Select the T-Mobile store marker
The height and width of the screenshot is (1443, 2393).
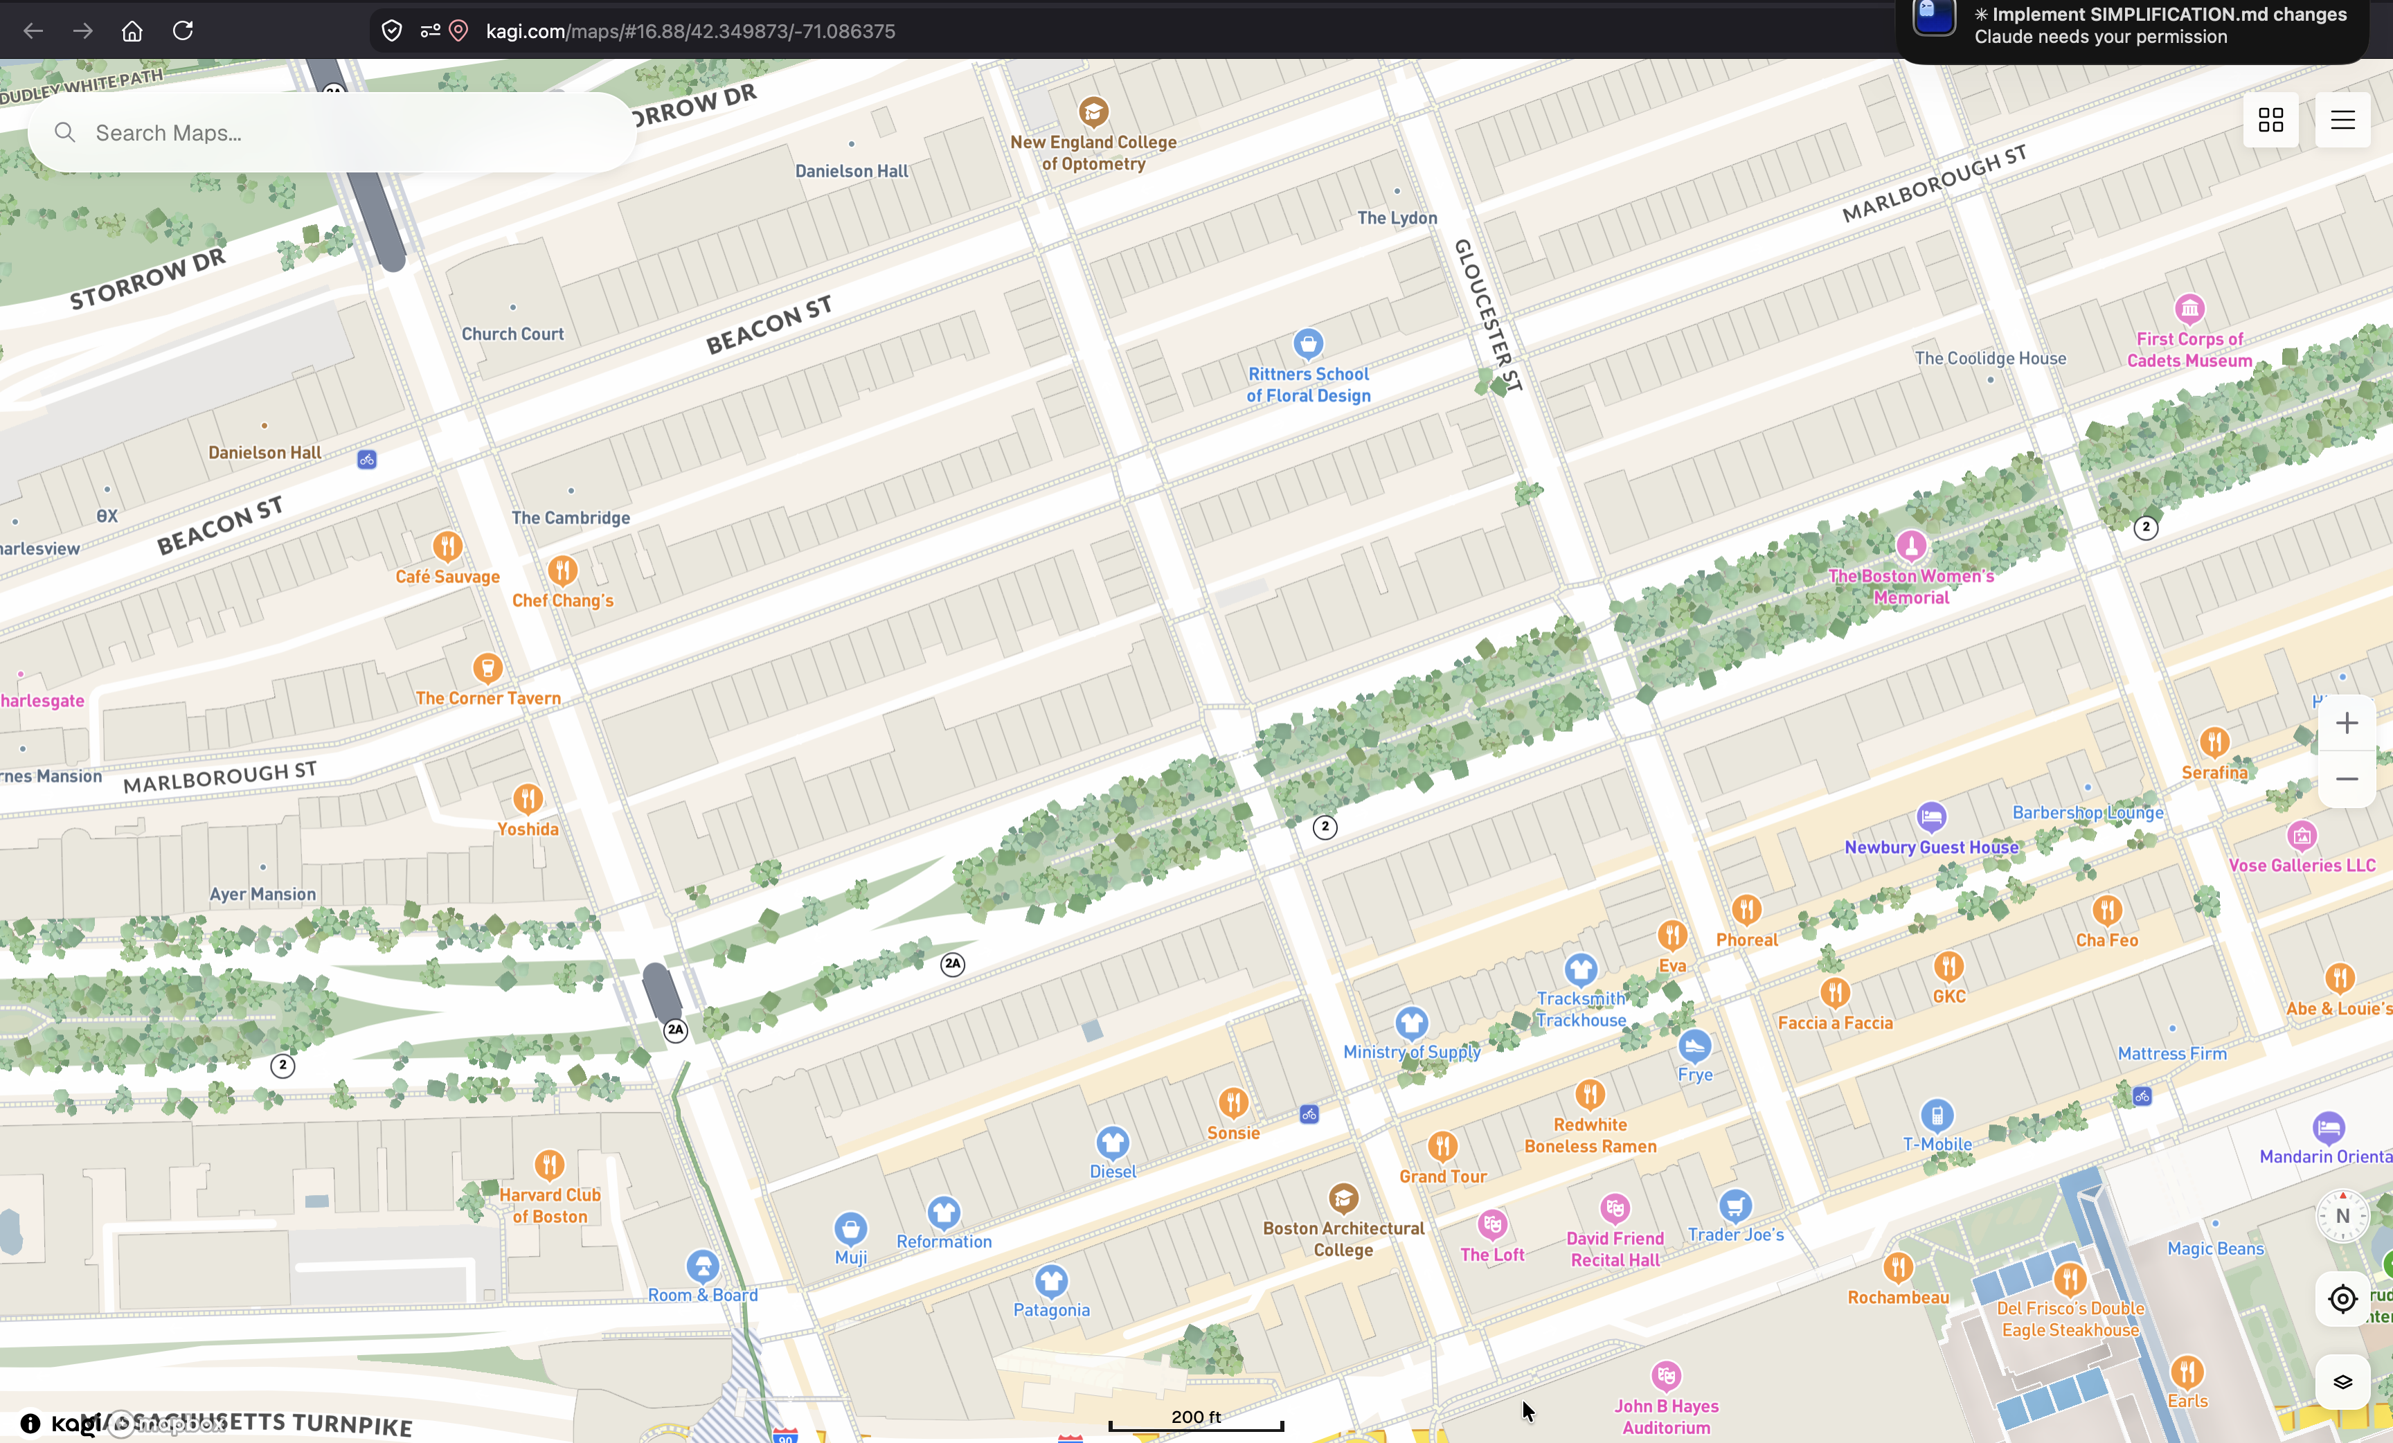pyautogui.click(x=1937, y=1115)
